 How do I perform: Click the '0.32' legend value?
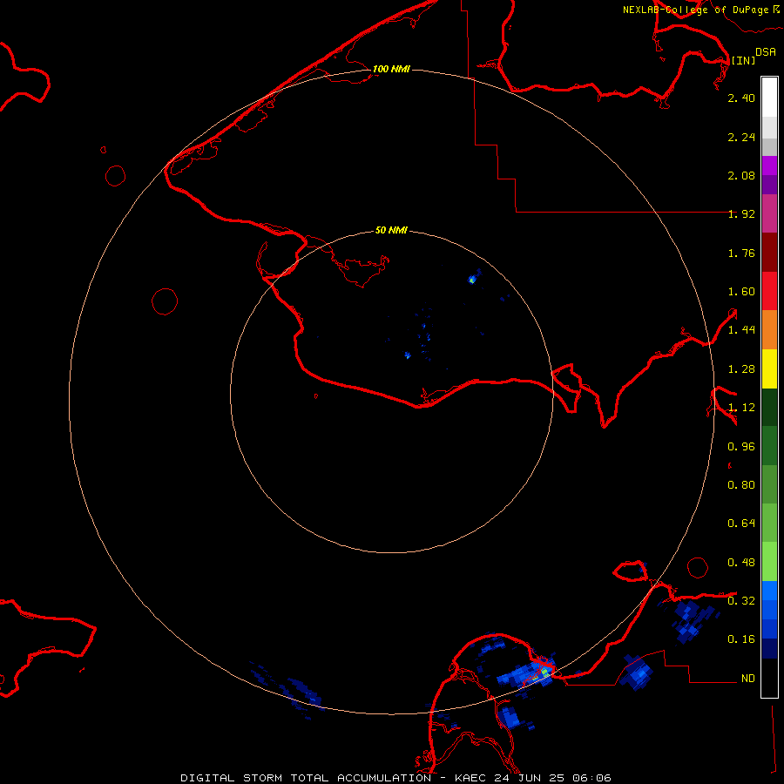pyautogui.click(x=741, y=601)
